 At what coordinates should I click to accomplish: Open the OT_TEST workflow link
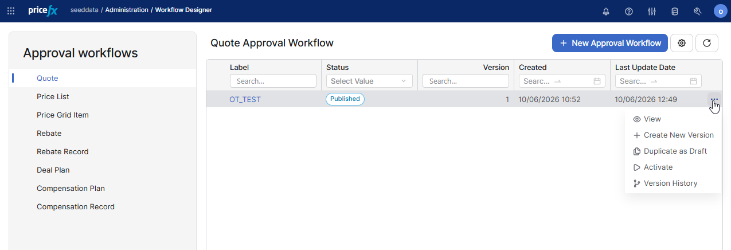[x=245, y=99]
